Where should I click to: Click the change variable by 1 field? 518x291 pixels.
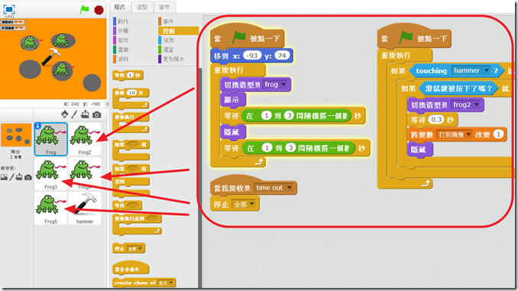tap(498, 134)
